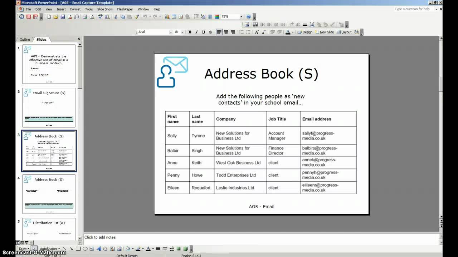Click the New Slide button
Screen dimensions: 458x257
324,32
